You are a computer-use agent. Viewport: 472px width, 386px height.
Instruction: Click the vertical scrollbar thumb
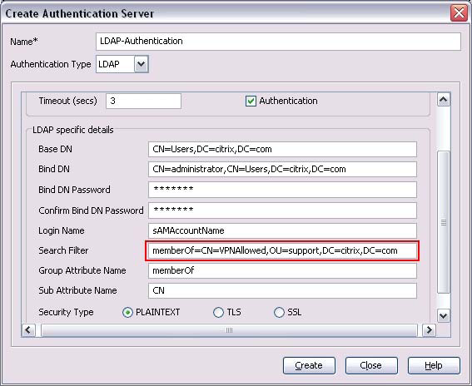tap(444, 222)
